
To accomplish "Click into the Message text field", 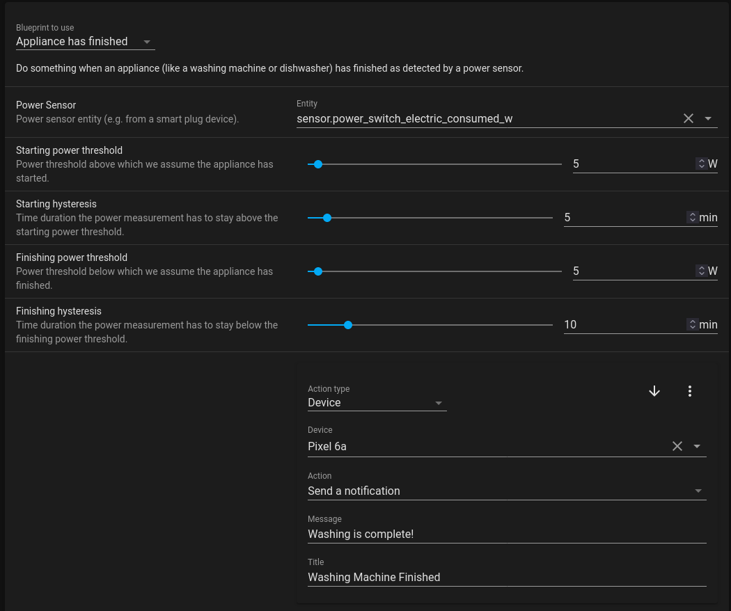I will click(506, 534).
